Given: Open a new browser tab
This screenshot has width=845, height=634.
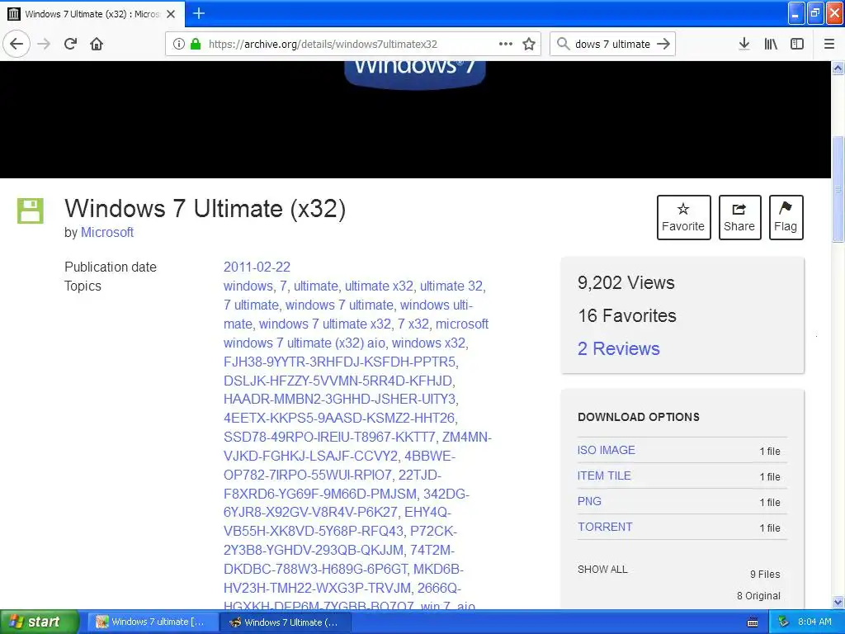Looking at the screenshot, I should point(198,13).
